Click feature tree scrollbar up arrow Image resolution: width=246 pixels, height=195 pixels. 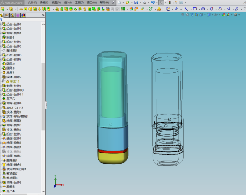click(x=44, y=24)
